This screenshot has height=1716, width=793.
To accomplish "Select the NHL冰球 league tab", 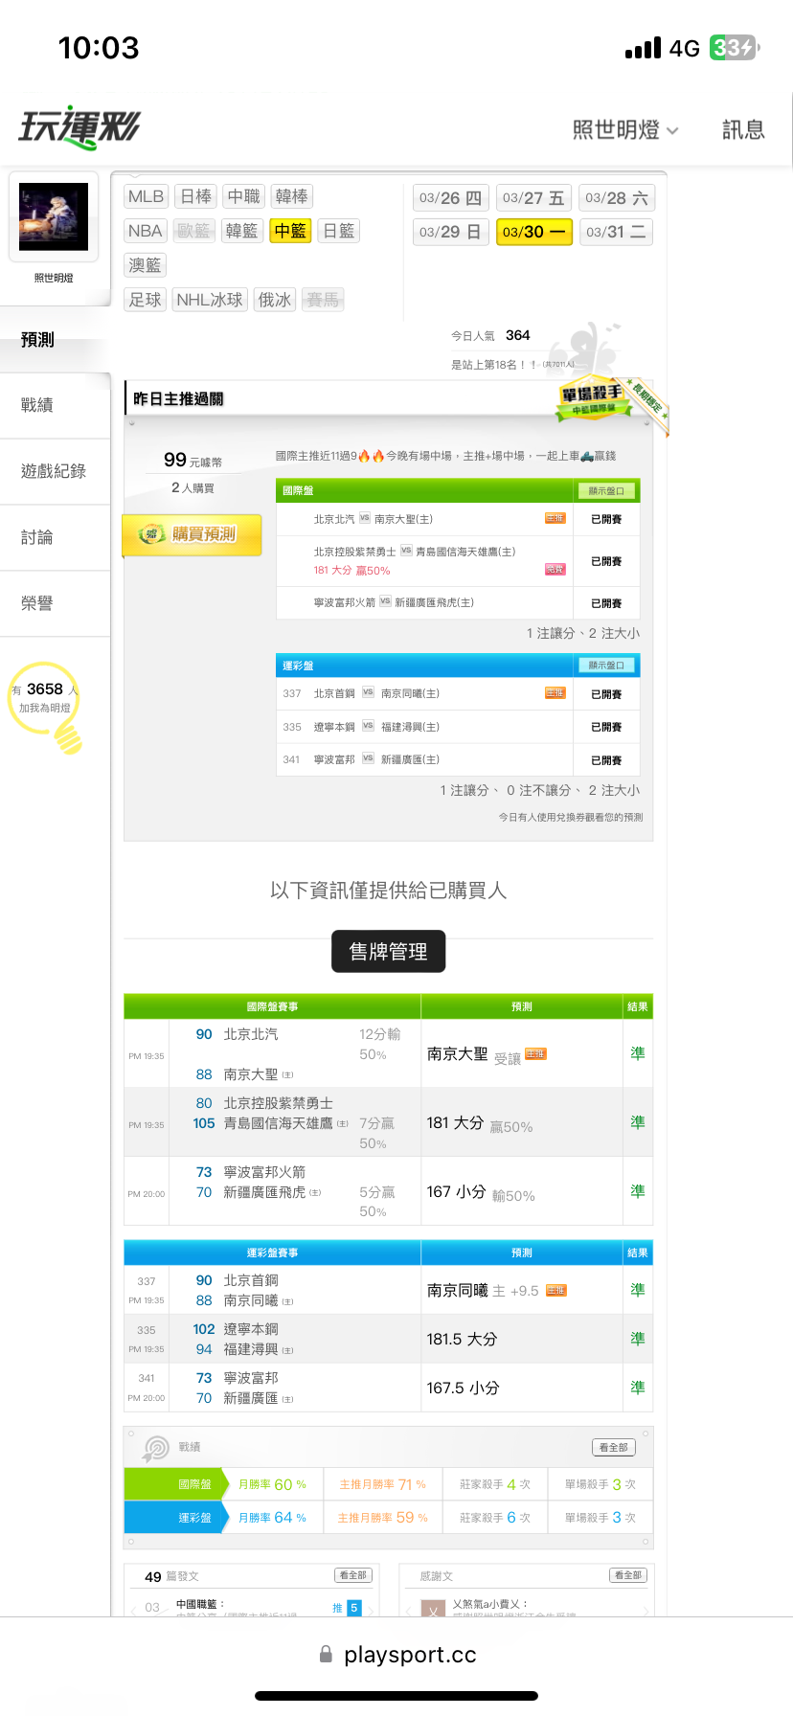I will (210, 300).
